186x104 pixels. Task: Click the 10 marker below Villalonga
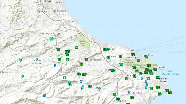coord(51,39)
